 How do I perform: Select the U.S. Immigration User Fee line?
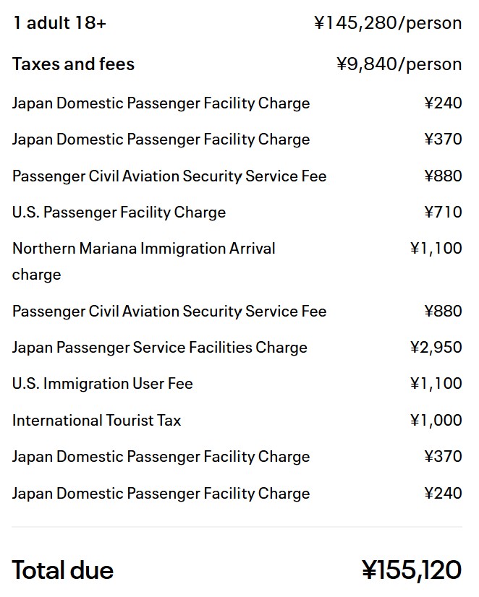click(102, 384)
